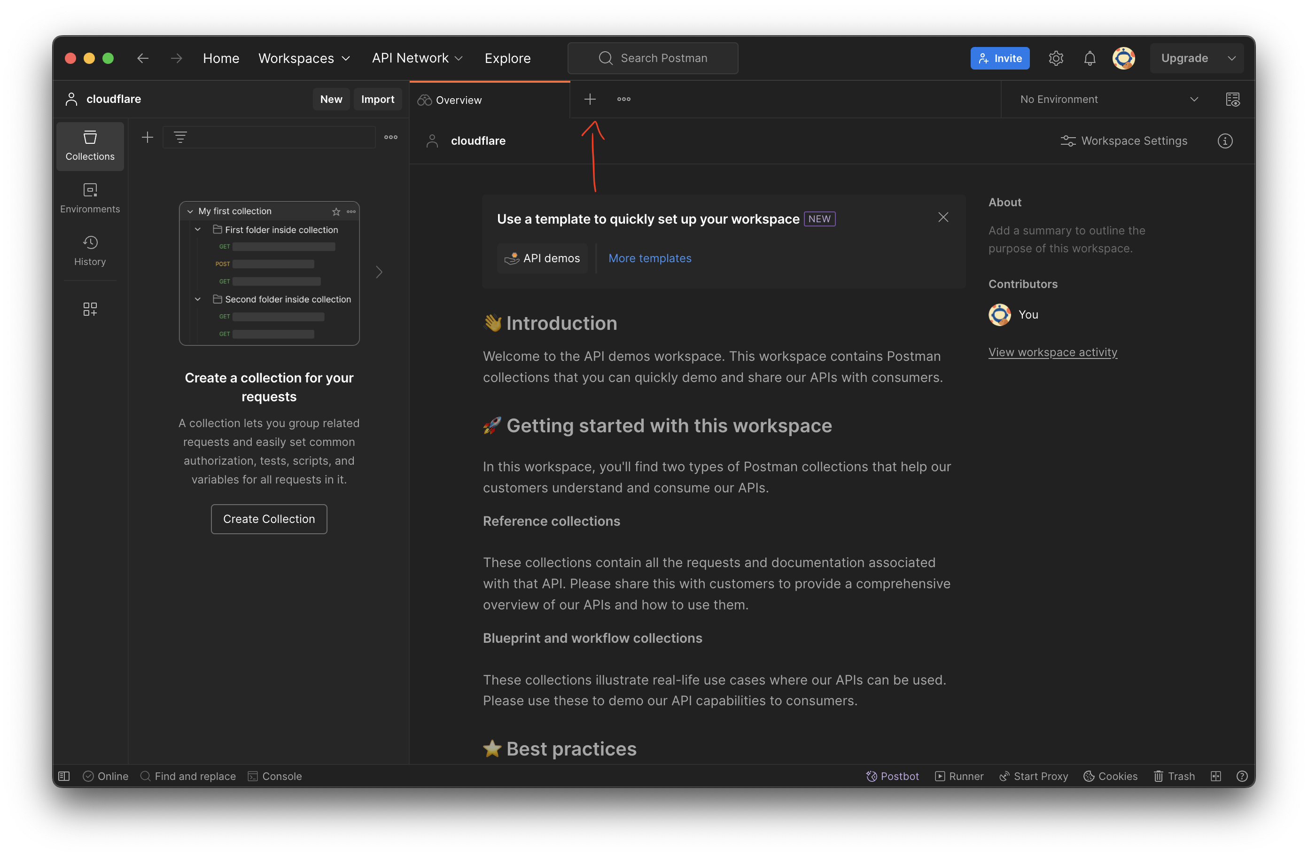Click the New button
This screenshot has width=1308, height=857.
(x=331, y=100)
